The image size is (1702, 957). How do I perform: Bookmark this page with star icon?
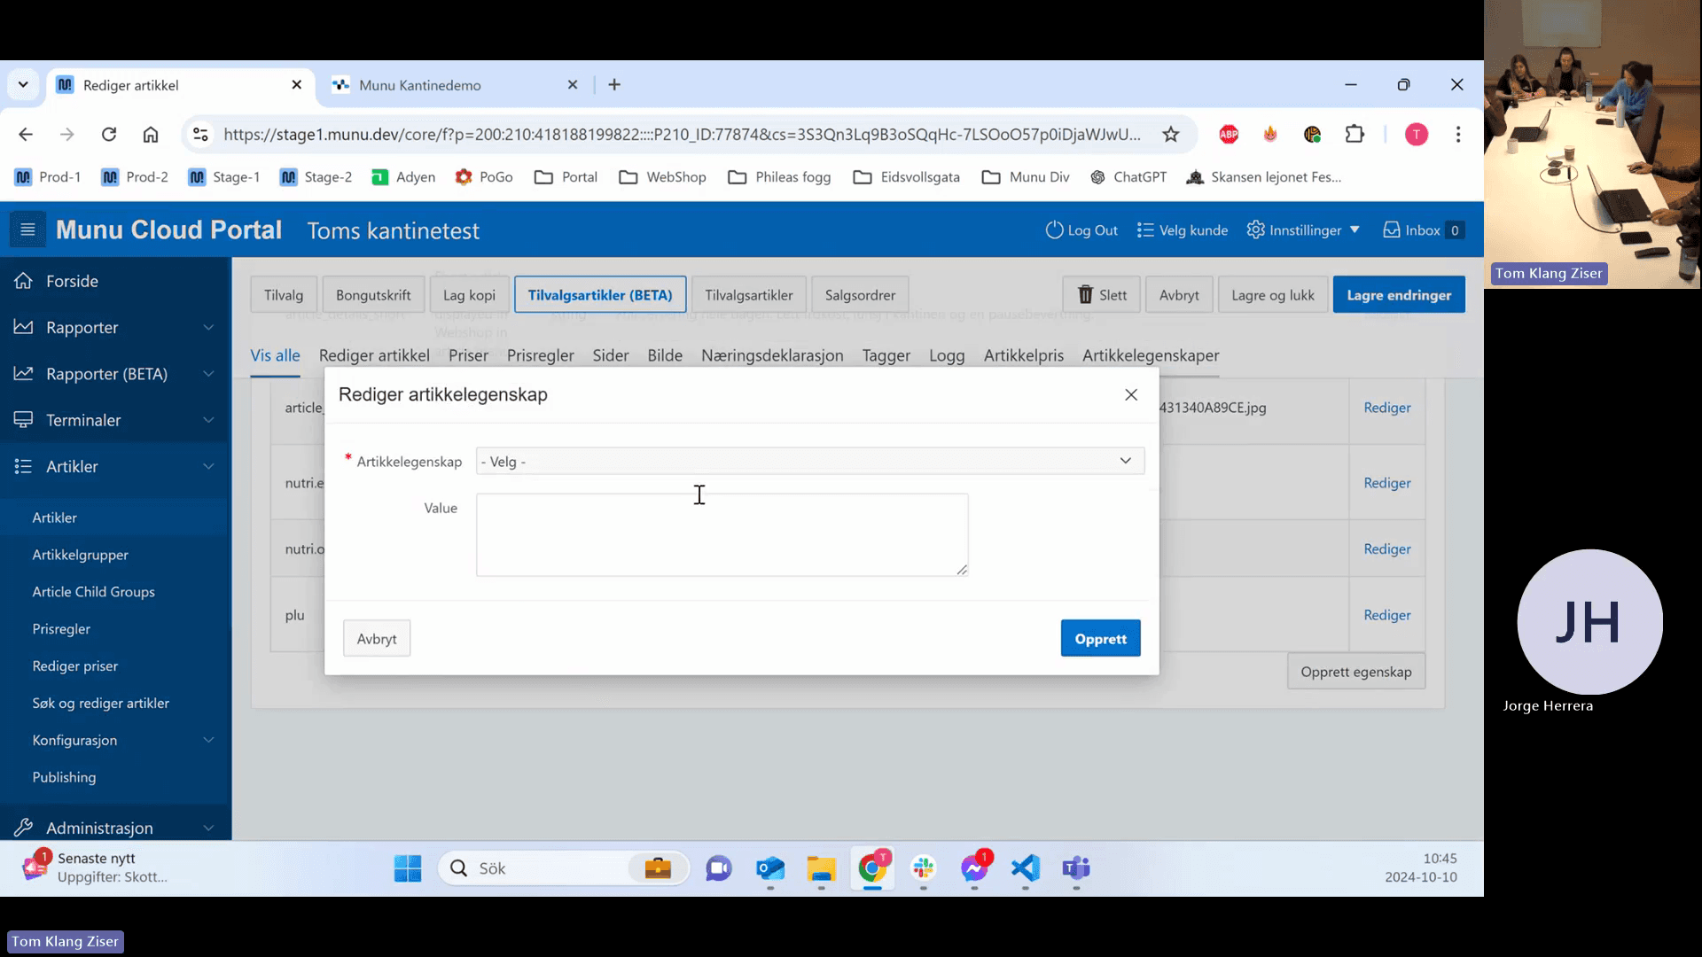[x=1171, y=135]
